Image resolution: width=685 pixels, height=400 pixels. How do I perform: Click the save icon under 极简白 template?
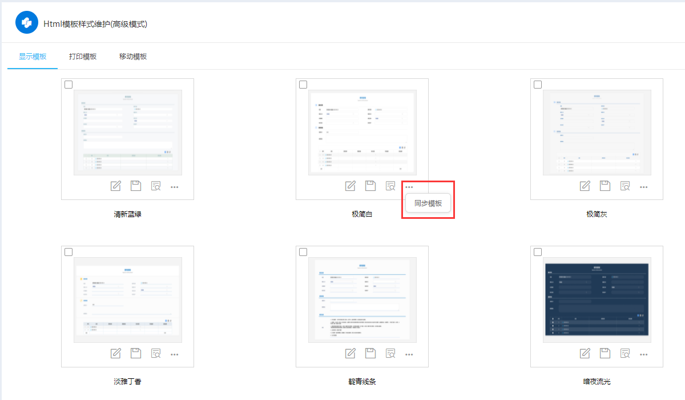click(370, 186)
